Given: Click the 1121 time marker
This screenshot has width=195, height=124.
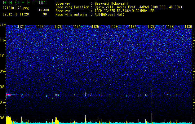Looking at the screenshot, I should 21,26.
